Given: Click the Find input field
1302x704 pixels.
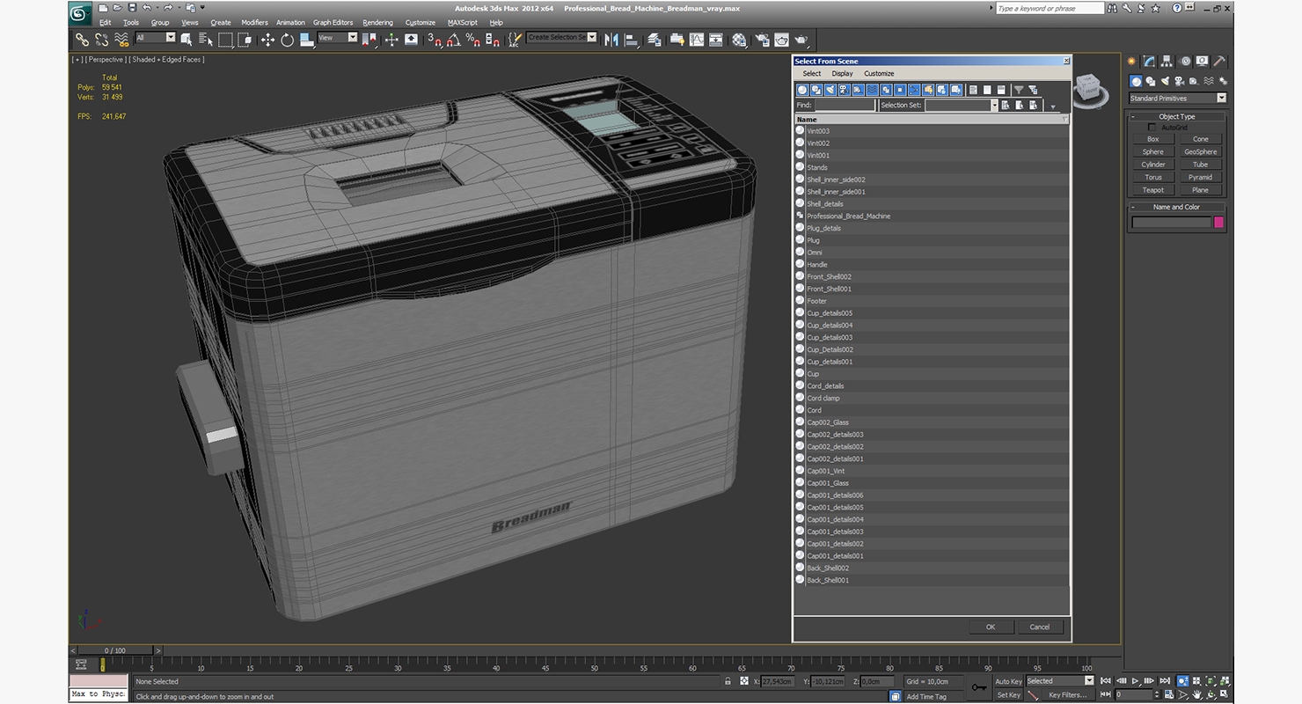Looking at the screenshot, I should 845,105.
